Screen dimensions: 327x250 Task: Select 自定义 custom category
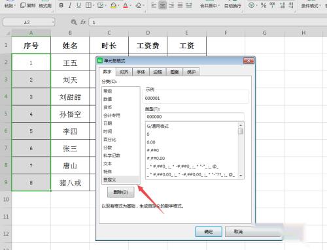pos(120,180)
